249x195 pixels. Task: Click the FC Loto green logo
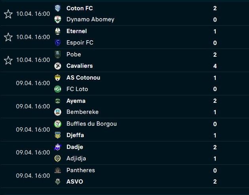pos(58,89)
